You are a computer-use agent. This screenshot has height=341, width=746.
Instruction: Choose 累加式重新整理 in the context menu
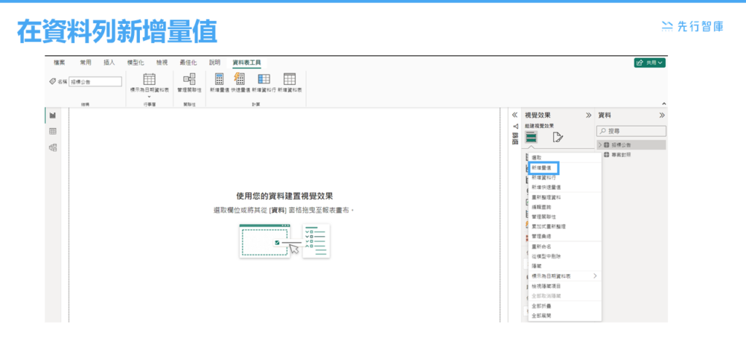tap(565, 227)
